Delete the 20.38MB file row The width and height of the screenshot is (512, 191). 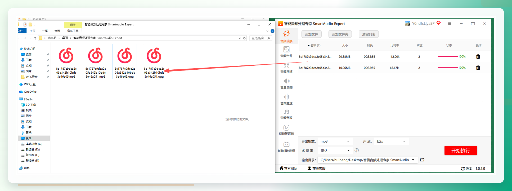(478, 56)
